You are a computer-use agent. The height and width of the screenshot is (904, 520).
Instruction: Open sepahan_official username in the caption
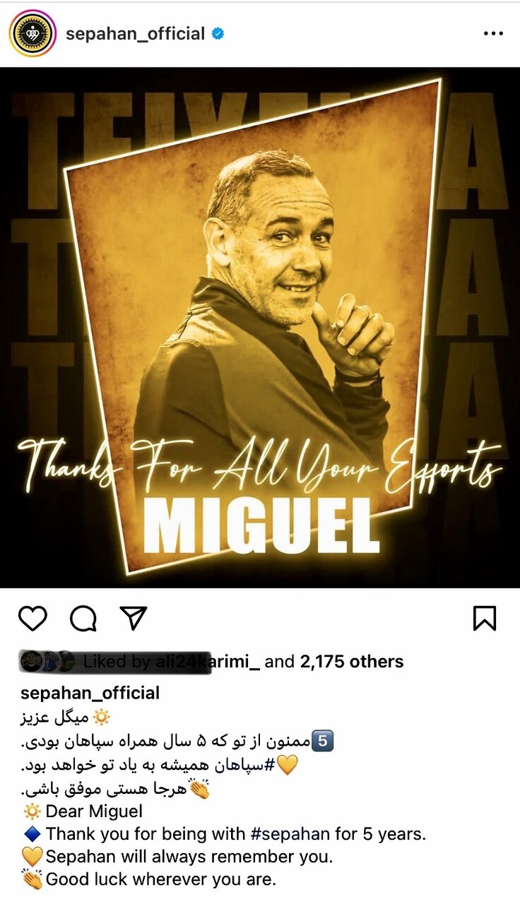click(x=90, y=693)
